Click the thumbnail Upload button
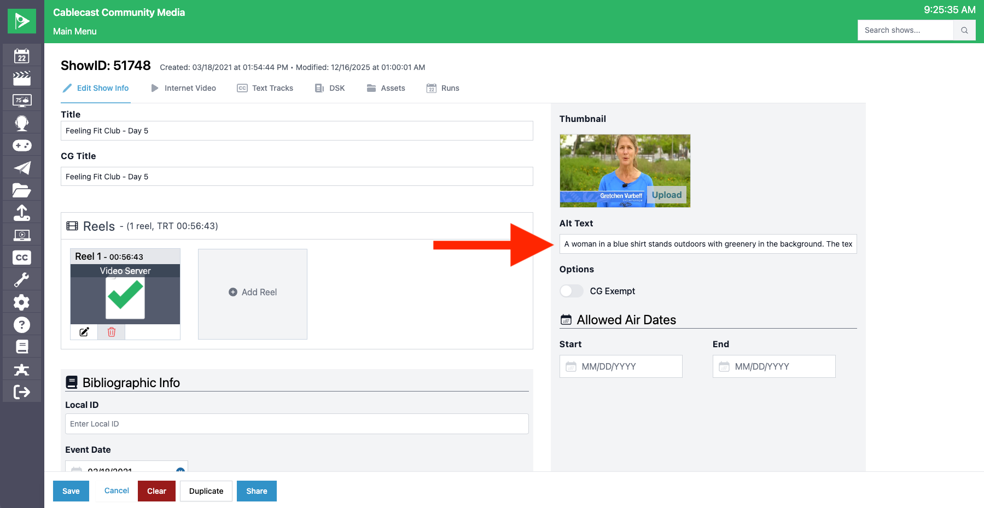Screen dimensions: 984x508 pyautogui.click(x=667, y=195)
